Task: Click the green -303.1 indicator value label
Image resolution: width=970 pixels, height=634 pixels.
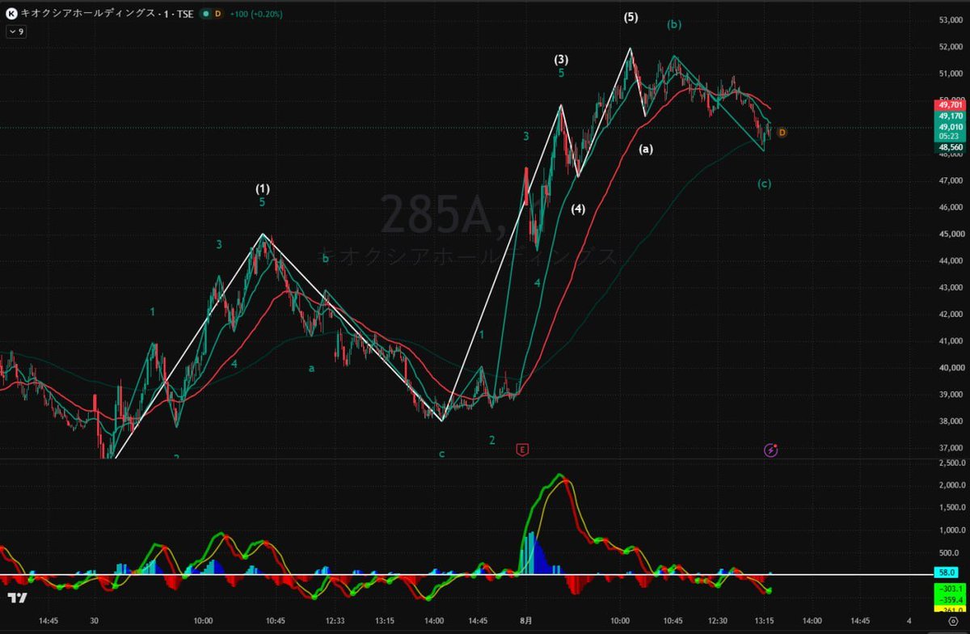Action: point(950,589)
